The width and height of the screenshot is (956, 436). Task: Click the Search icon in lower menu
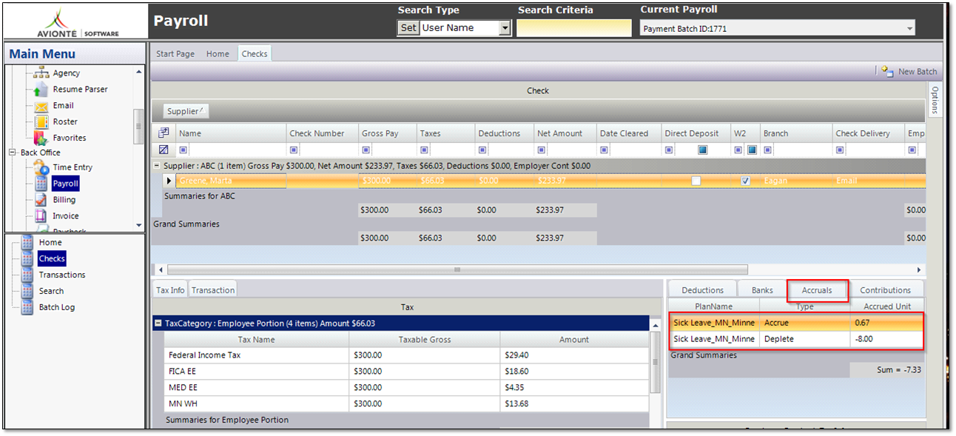click(x=27, y=291)
